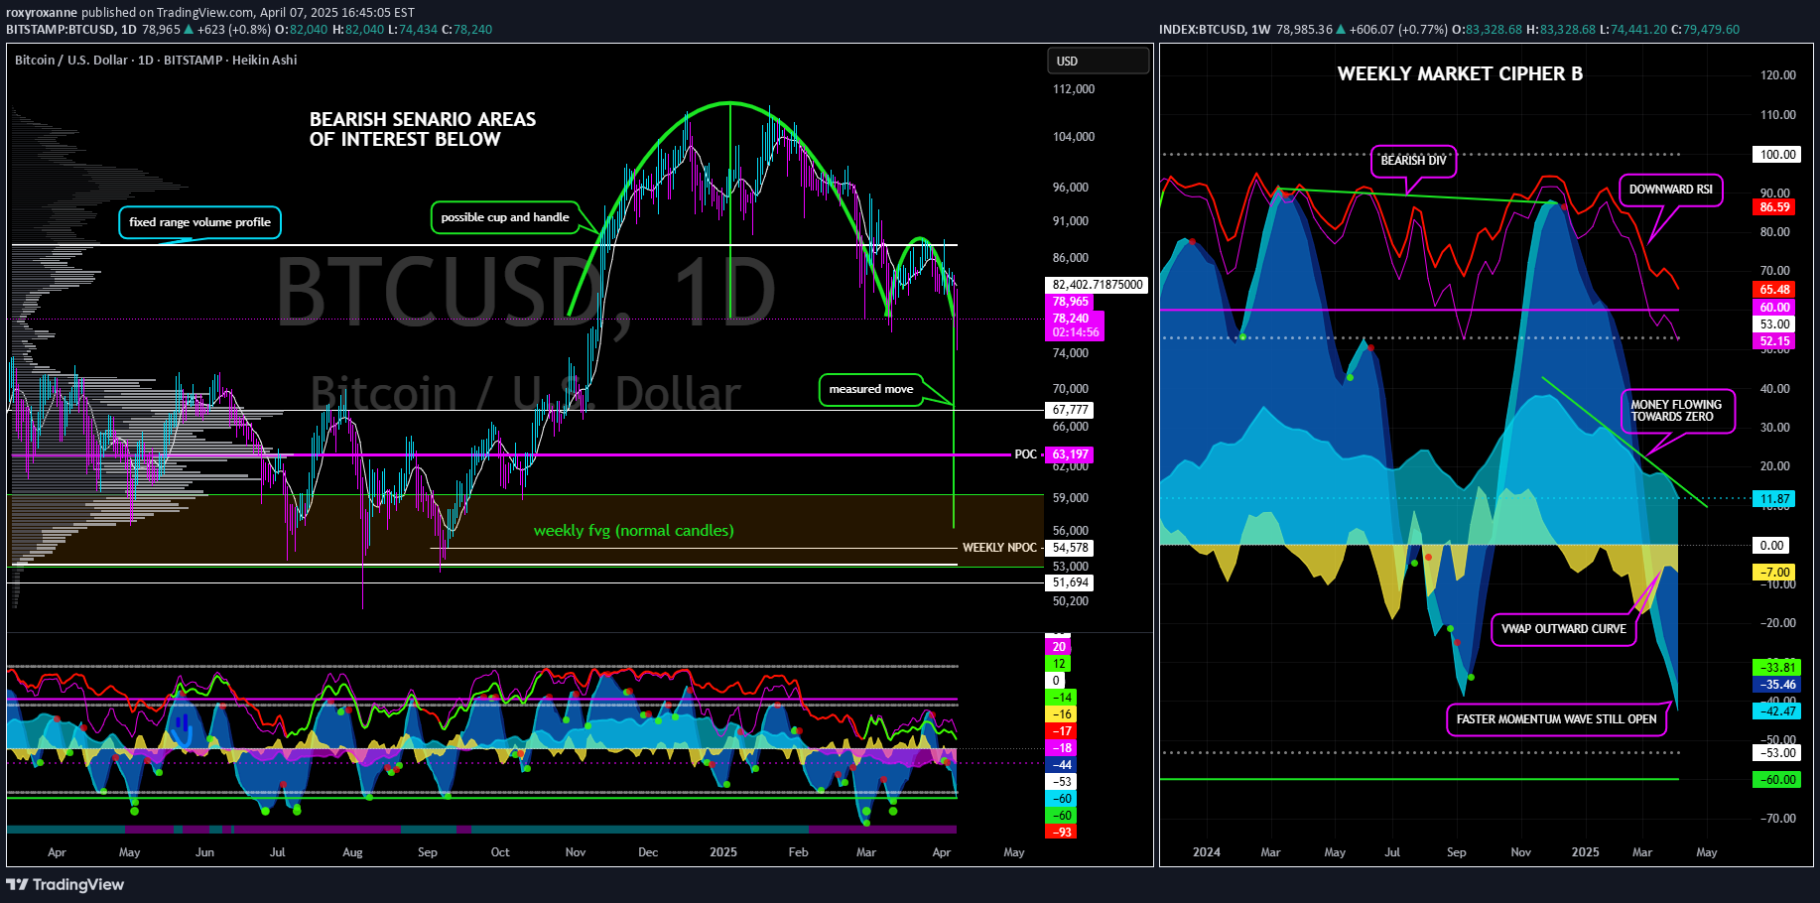Image resolution: width=1820 pixels, height=903 pixels.
Task: Select the BITSTAMP:BTCUSD, 1D header symbol
Action: [x=71, y=30]
